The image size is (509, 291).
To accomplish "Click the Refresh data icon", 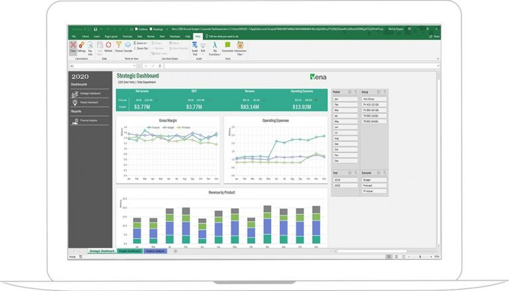I will pos(108,45).
